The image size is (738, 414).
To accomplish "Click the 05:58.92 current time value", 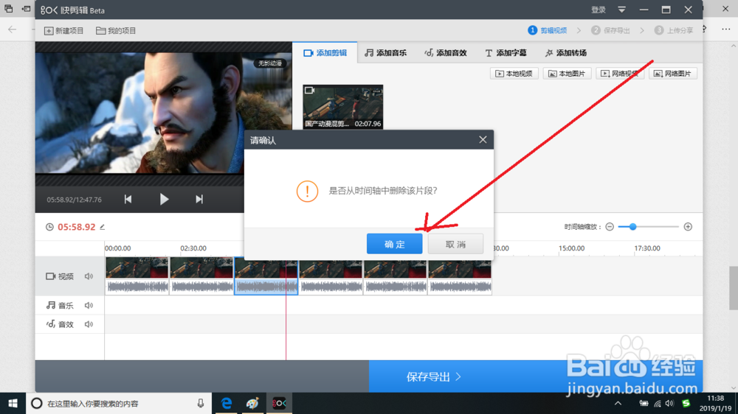I will [x=76, y=227].
